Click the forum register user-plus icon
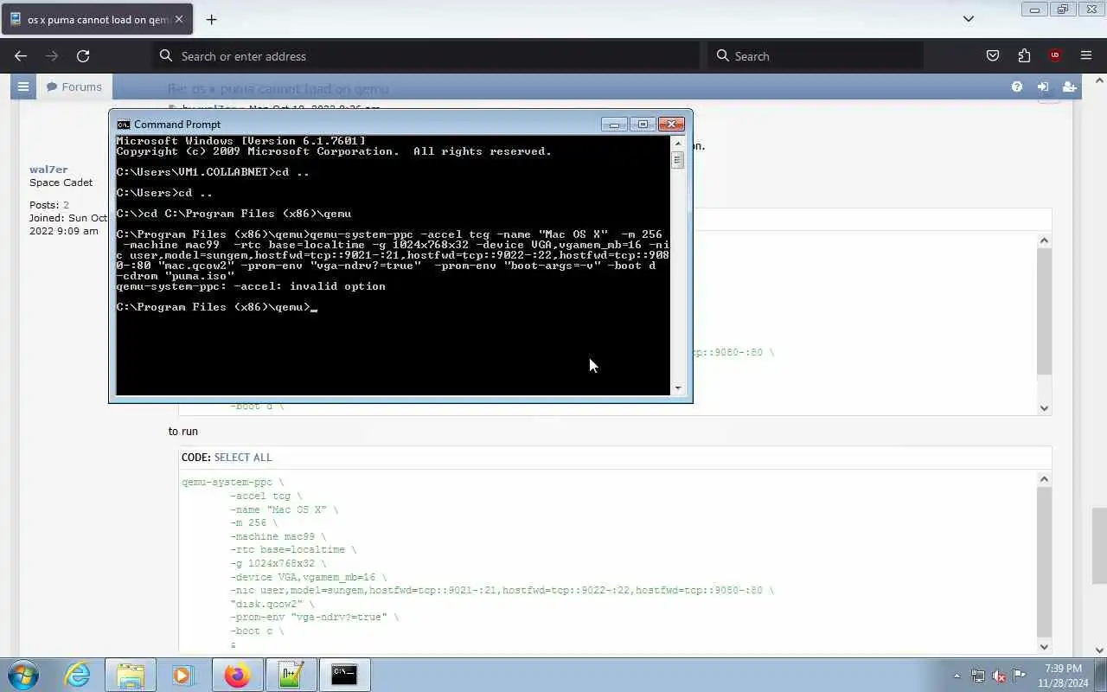Image resolution: width=1107 pixels, height=692 pixels. point(1070,86)
